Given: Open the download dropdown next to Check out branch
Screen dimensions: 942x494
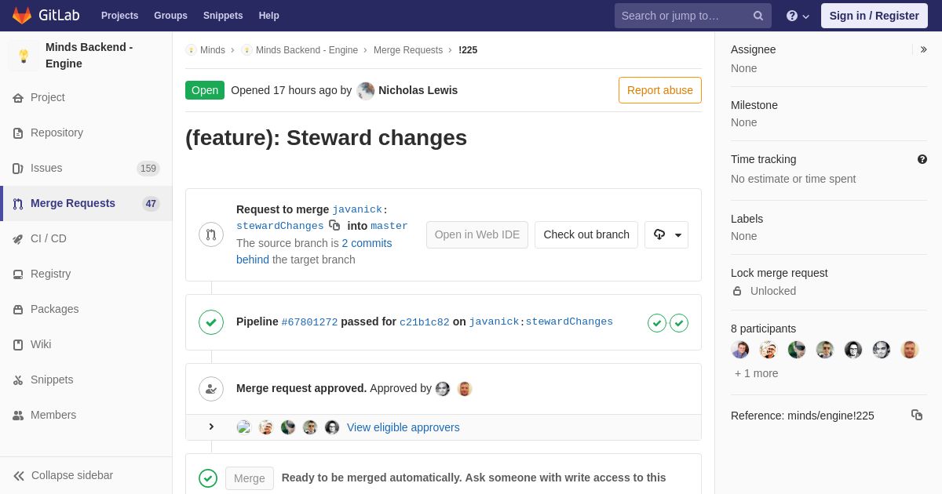Looking at the screenshot, I should [666, 234].
